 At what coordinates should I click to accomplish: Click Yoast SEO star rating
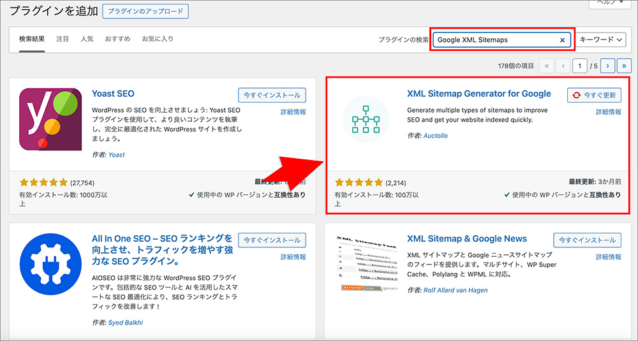[43, 182]
